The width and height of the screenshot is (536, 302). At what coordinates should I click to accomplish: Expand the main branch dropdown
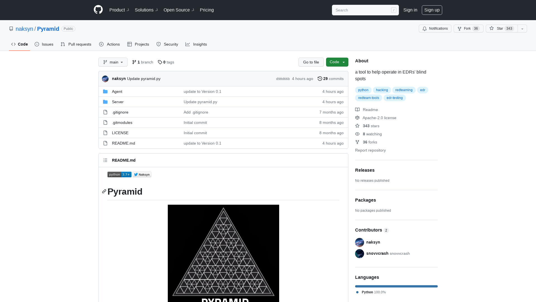coord(113,62)
